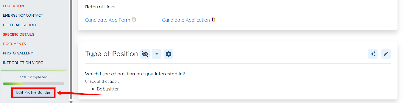Select Referral Source in sidebar
The height and width of the screenshot is (103, 410).
20,25
